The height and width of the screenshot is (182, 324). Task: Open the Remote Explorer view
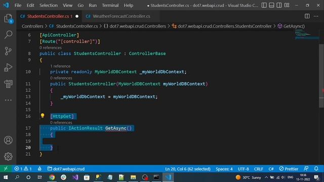8,84
